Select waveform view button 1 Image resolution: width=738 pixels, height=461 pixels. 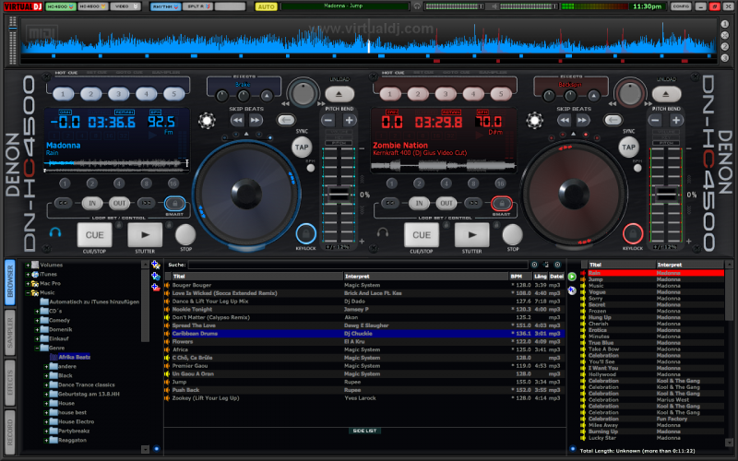pos(725,24)
